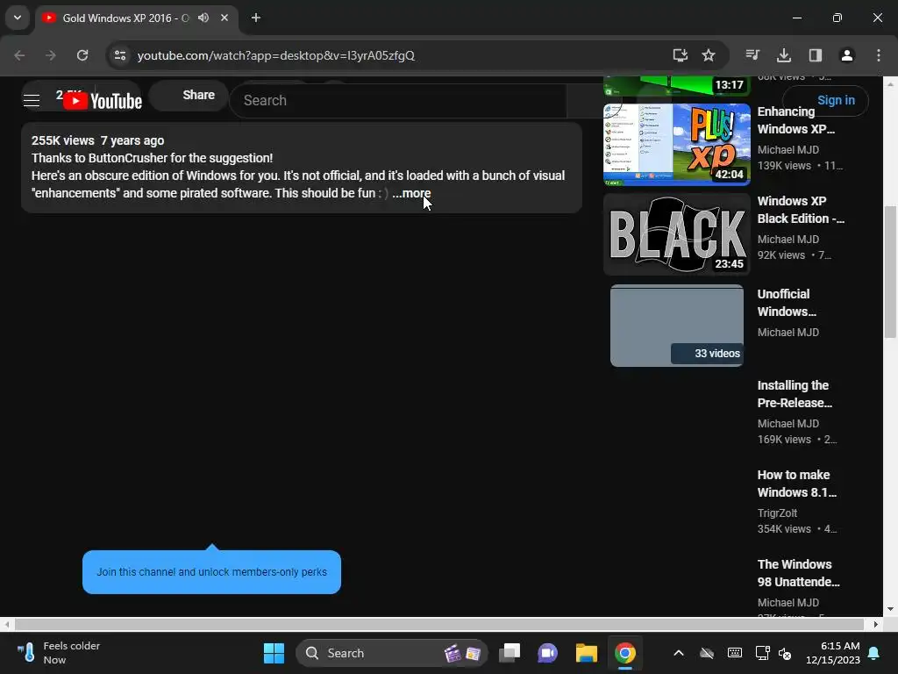Open the display network tray icon
The width and height of the screenshot is (898, 674).
coord(762,653)
